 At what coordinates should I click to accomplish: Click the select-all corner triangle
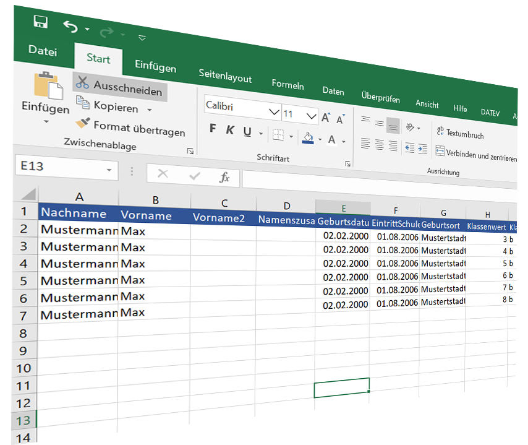pos(28,195)
